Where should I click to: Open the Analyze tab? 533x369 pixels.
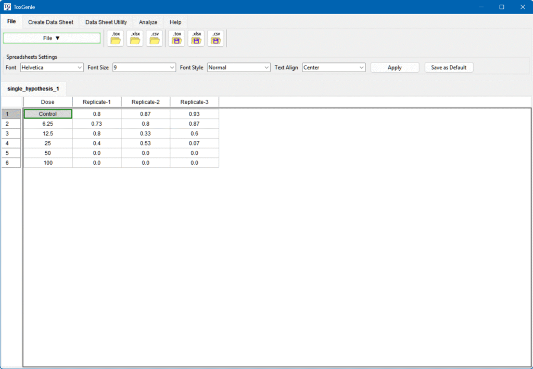[x=148, y=22]
